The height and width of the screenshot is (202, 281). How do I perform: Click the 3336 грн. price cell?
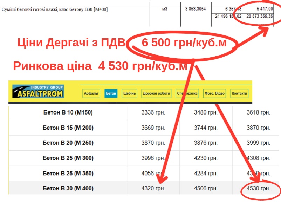153,113
